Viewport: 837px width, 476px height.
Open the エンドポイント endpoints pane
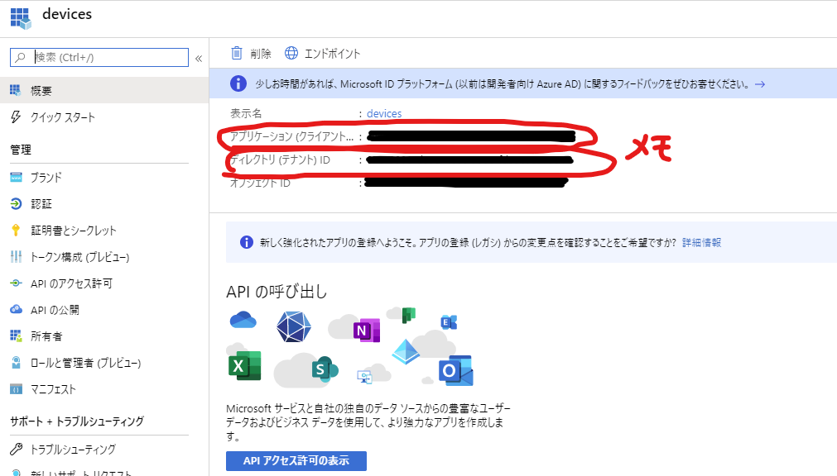click(x=332, y=54)
